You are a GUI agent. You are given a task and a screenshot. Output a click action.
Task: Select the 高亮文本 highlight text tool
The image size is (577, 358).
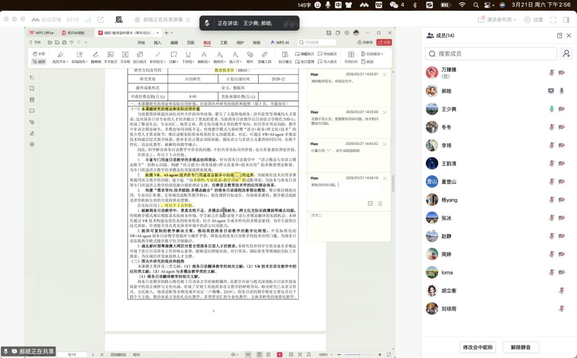click(x=60, y=57)
